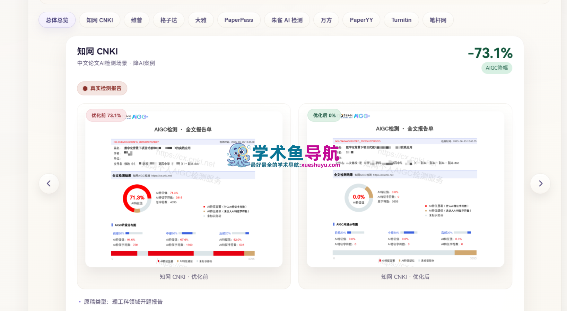Select the PaperPass tab
The width and height of the screenshot is (567, 311).
239,20
